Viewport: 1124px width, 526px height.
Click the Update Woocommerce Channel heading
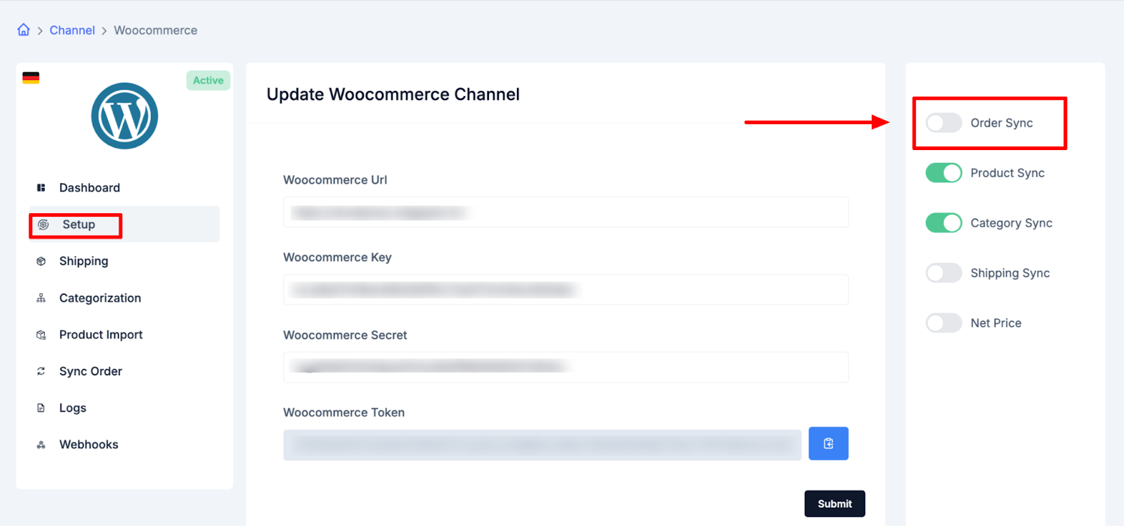393,95
